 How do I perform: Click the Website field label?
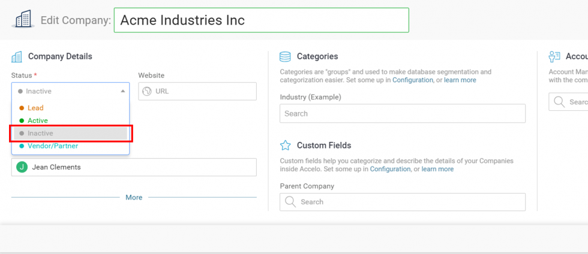click(151, 75)
